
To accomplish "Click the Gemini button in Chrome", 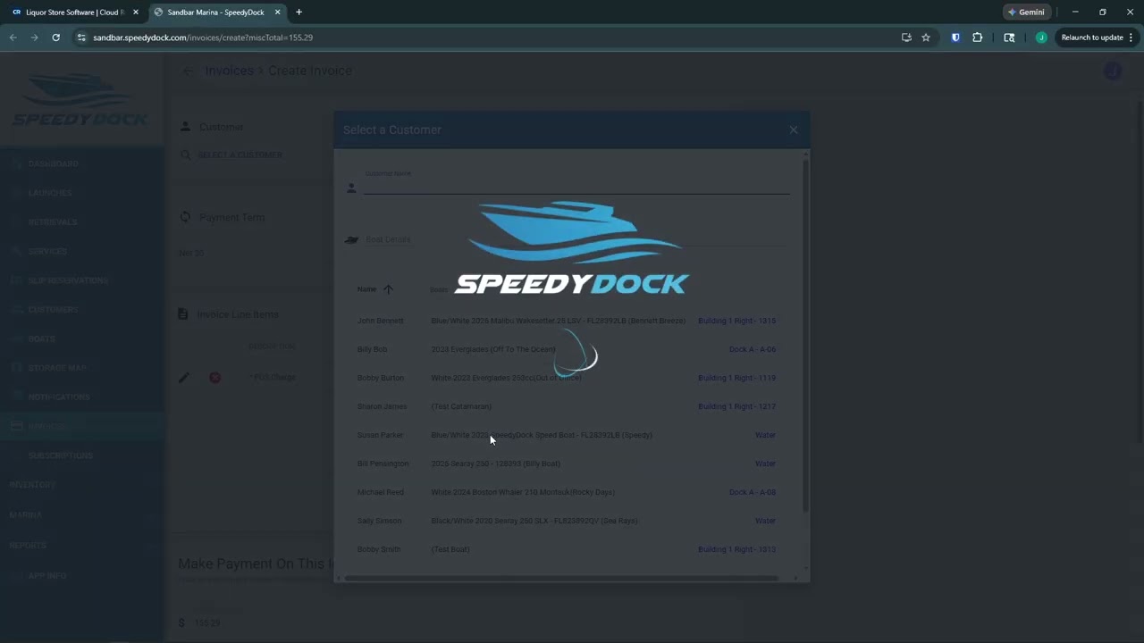I will [1026, 13].
